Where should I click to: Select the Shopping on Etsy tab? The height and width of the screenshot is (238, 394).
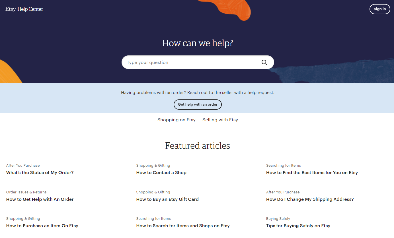click(176, 120)
